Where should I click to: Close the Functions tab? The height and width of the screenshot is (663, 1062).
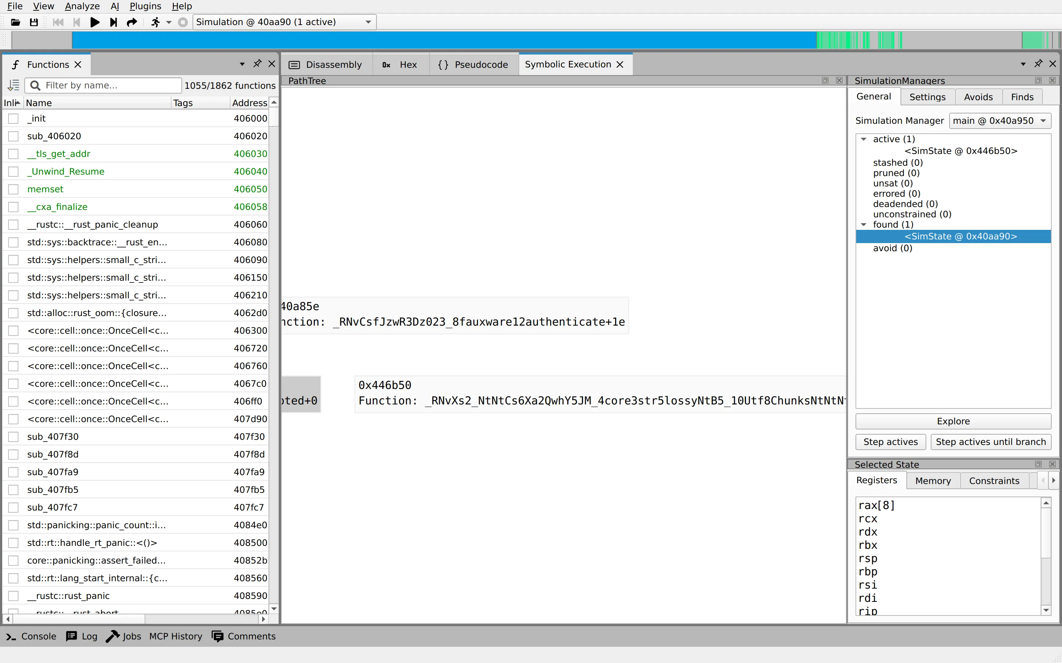(x=78, y=64)
